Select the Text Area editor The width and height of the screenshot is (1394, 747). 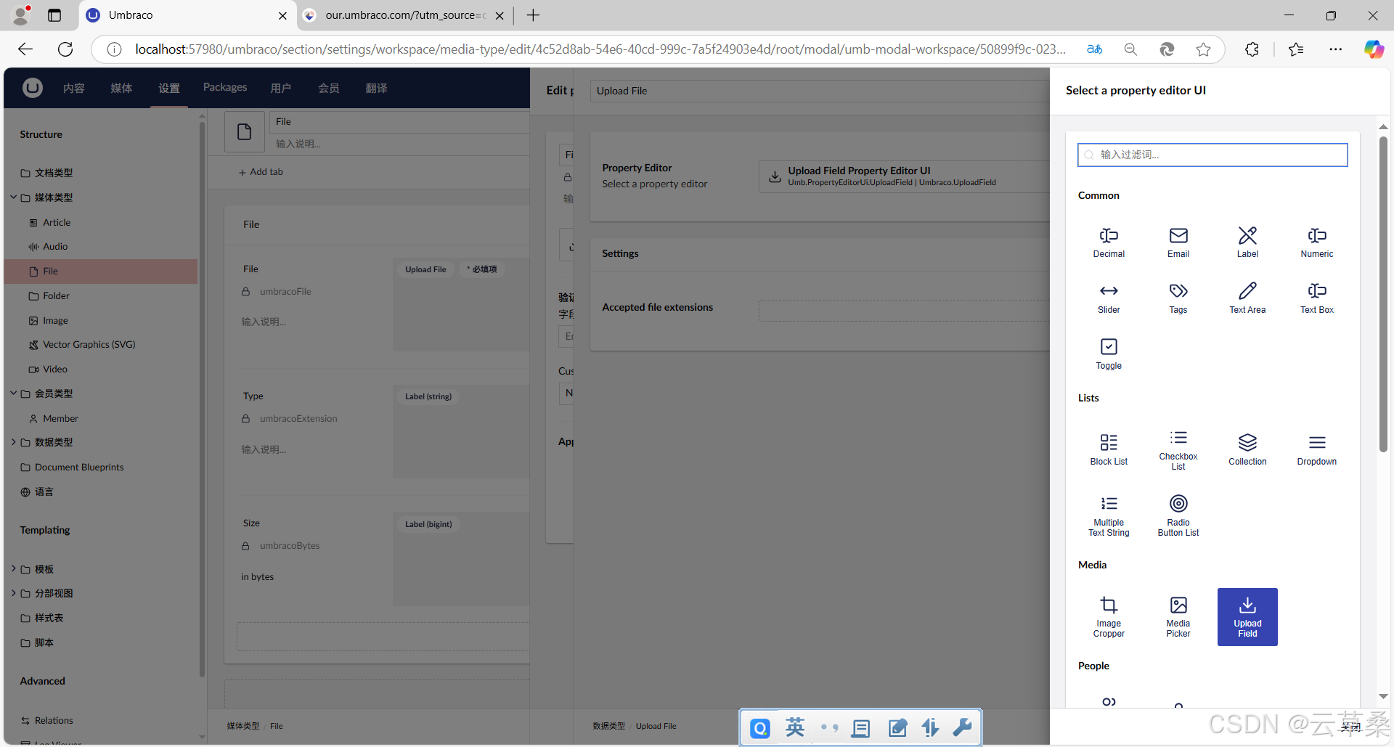click(1247, 298)
